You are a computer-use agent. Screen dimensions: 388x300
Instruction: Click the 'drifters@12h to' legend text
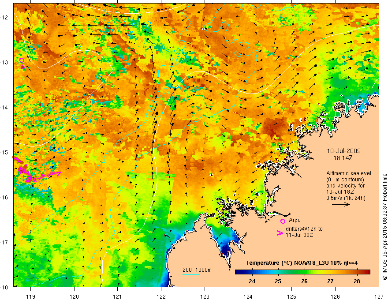tap(304, 229)
